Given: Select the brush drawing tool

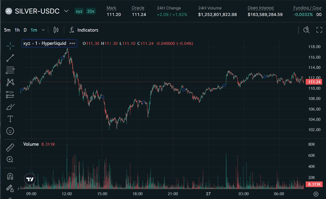Looking at the screenshot, I should tap(10, 107).
